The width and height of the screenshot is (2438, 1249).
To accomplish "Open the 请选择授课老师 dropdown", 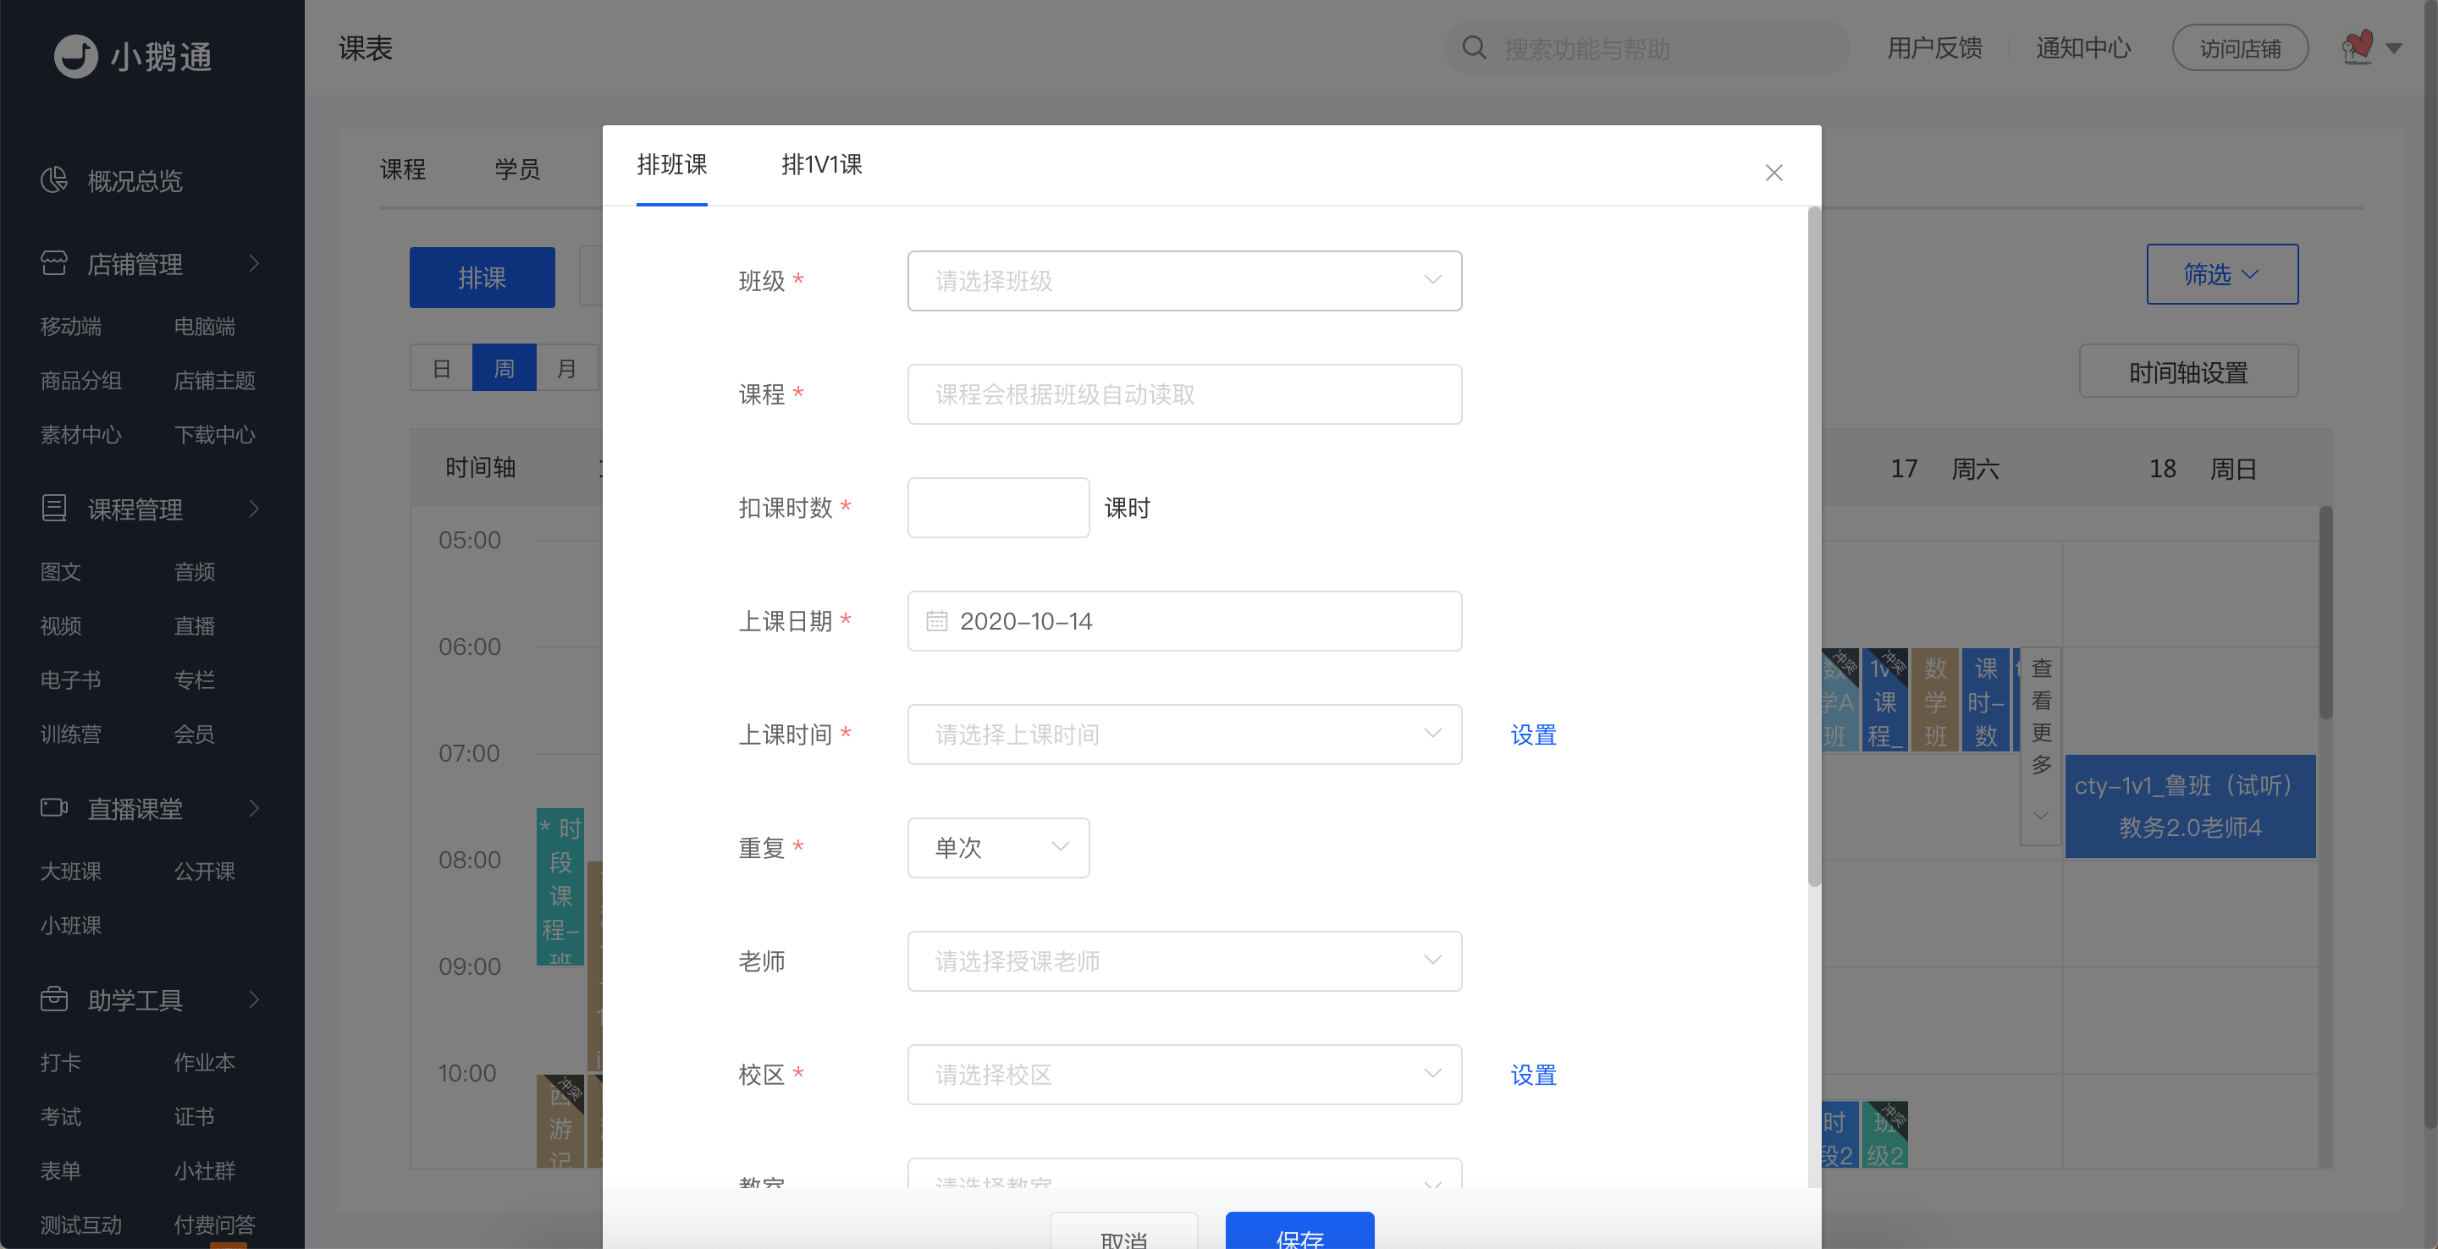I will (1184, 961).
